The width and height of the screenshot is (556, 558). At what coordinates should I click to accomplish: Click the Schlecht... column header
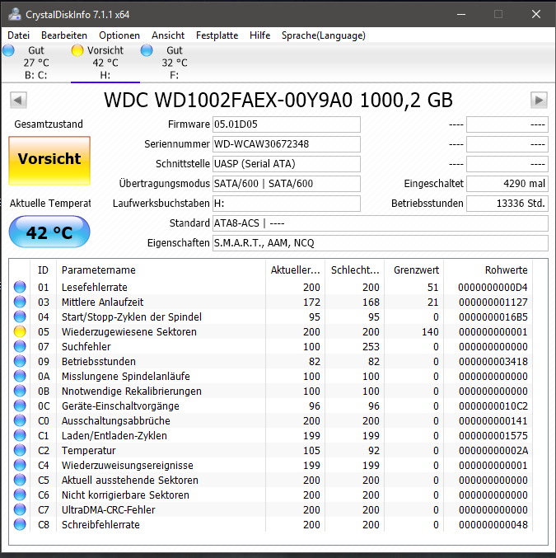point(354,270)
